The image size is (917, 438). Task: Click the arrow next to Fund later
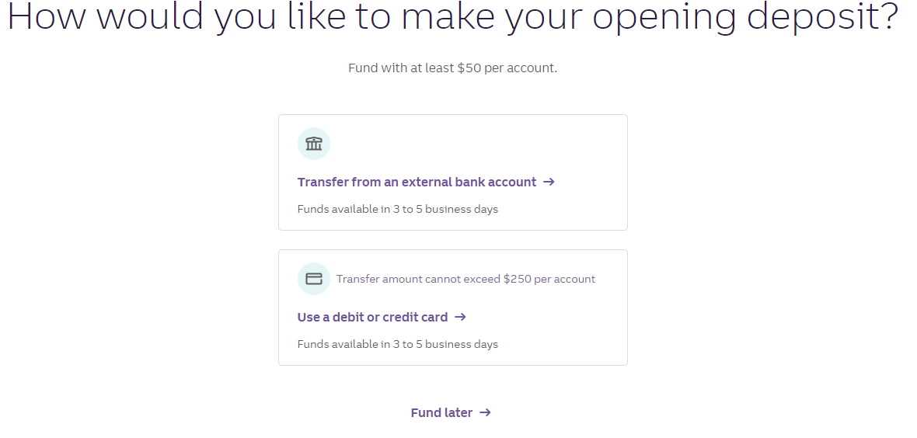coord(485,413)
